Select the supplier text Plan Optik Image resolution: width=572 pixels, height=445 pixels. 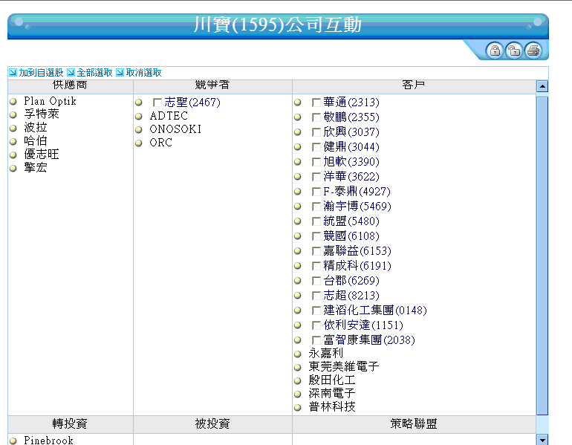coord(50,101)
